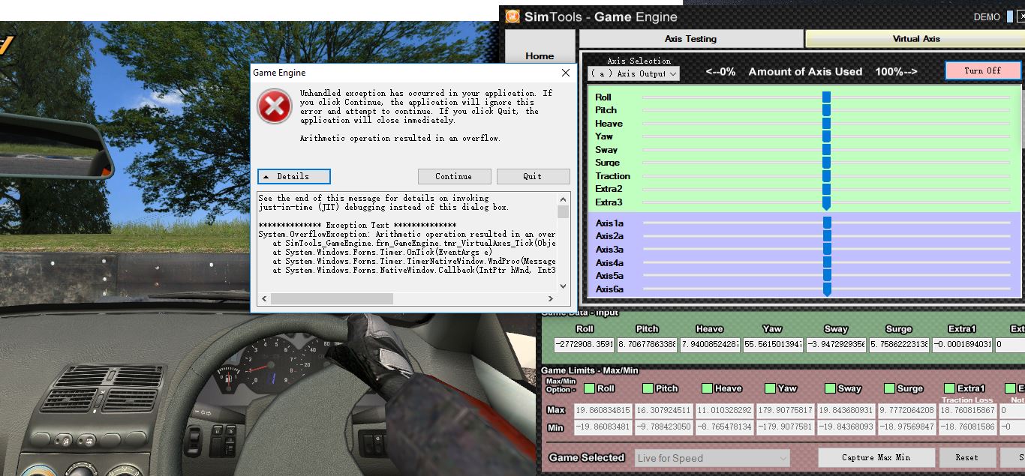Click the Sway game data input field
1025x476 pixels.
pos(836,345)
